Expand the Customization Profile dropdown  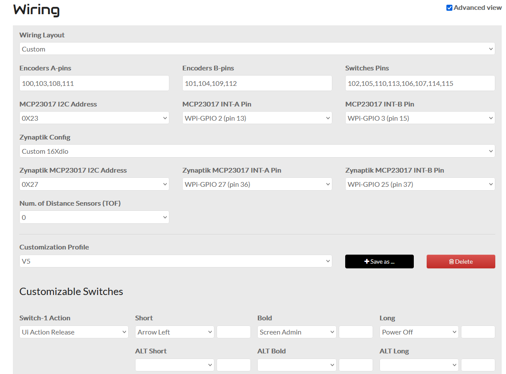[x=175, y=261]
